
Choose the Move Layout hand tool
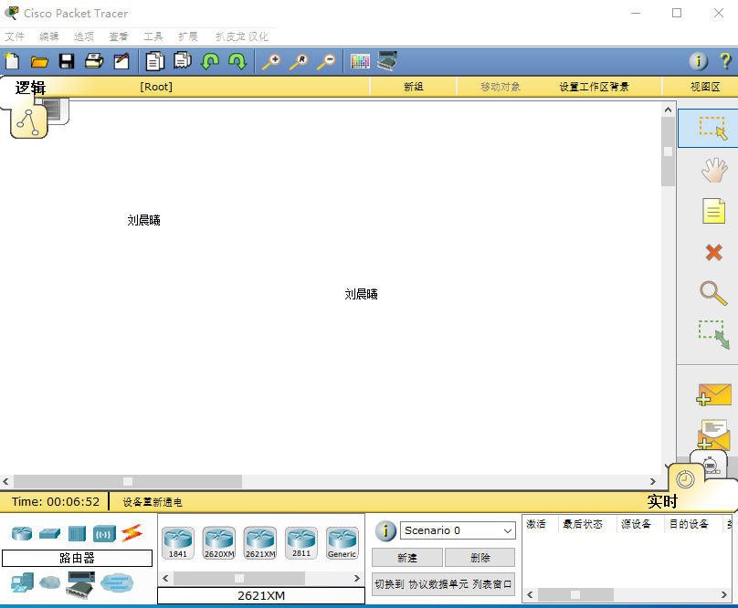point(713,170)
